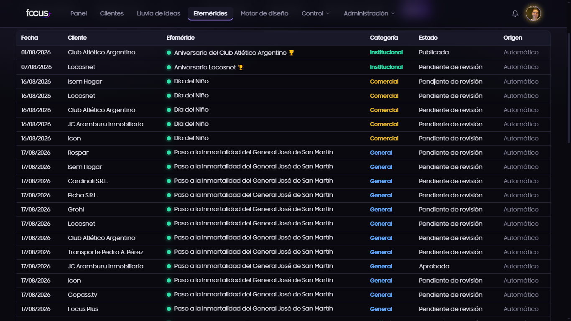
Task: Click green status dot in Focus Plus row
Action: 169,309
